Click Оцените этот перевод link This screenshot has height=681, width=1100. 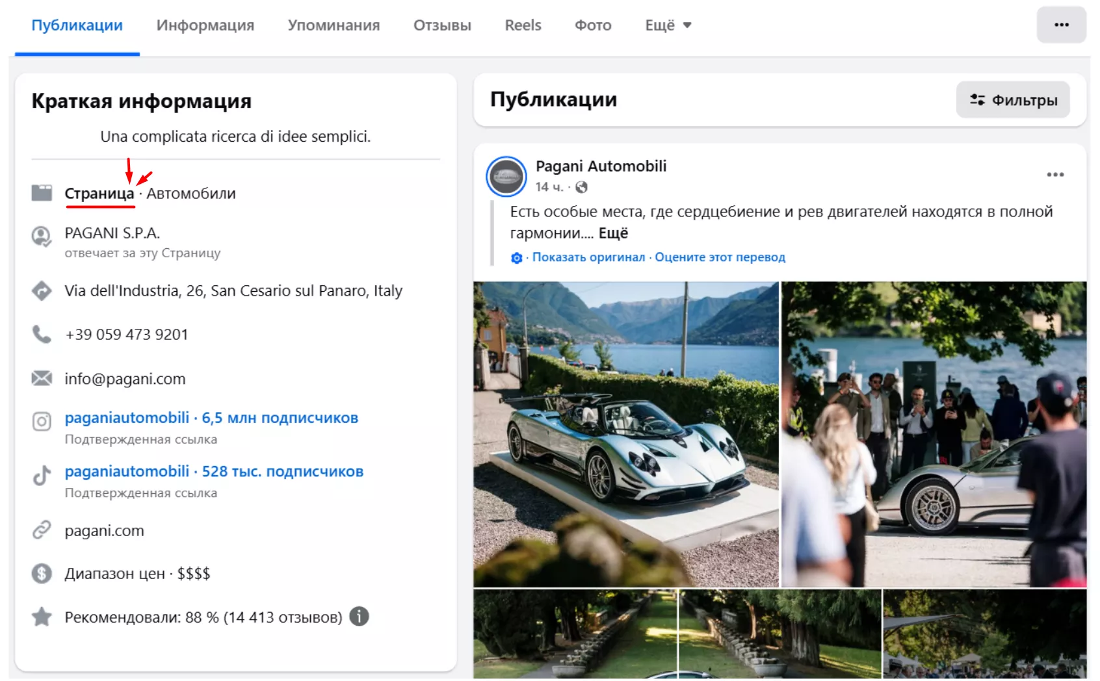pyautogui.click(x=720, y=257)
